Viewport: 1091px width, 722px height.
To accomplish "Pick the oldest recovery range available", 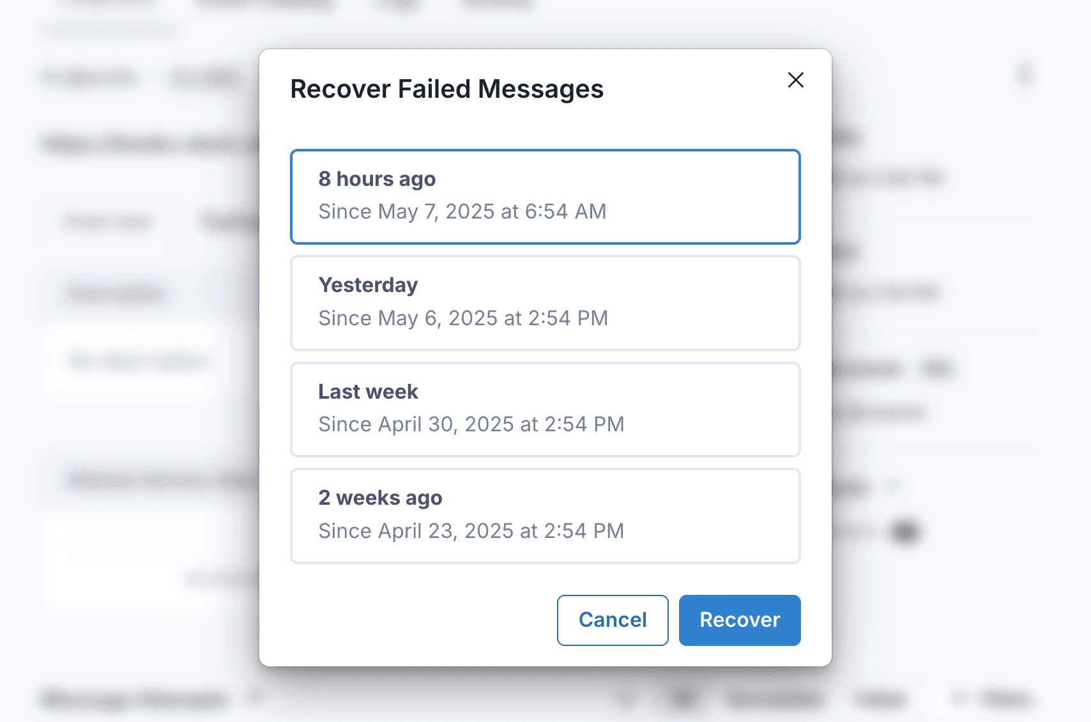I will (545, 515).
